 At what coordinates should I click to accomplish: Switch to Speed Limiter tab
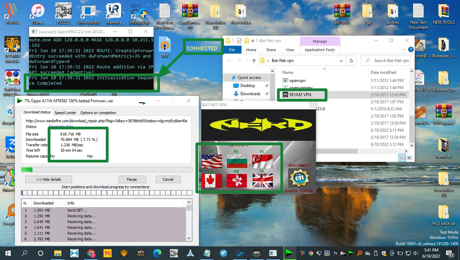pos(65,113)
